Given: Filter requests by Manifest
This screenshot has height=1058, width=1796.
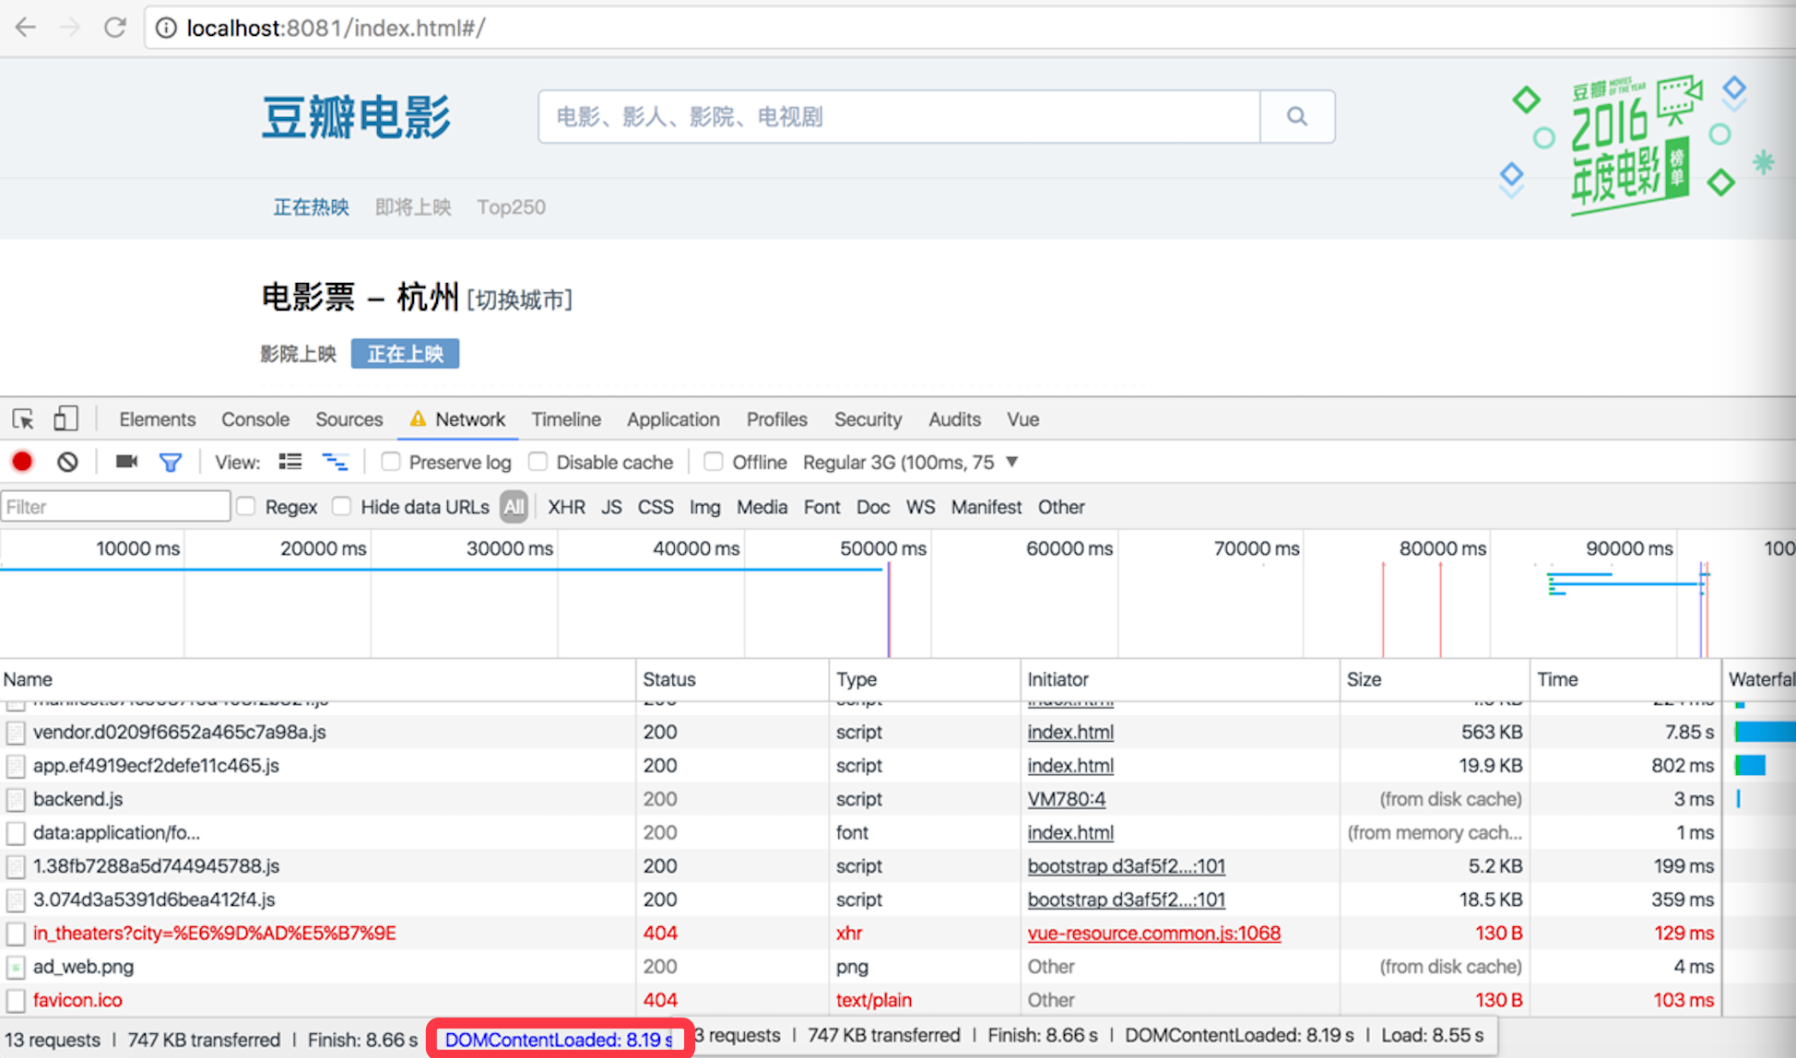Looking at the screenshot, I should (986, 507).
